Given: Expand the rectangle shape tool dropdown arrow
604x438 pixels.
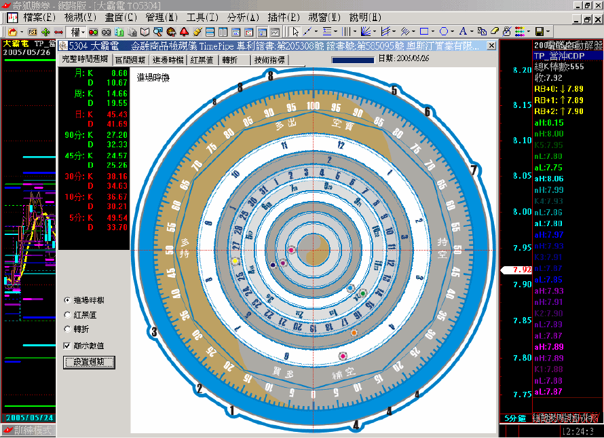Looking at the screenshot, I should point(433,32).
